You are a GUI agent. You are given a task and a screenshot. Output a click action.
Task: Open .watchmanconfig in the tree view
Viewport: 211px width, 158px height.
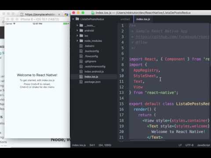click(95, 66)
